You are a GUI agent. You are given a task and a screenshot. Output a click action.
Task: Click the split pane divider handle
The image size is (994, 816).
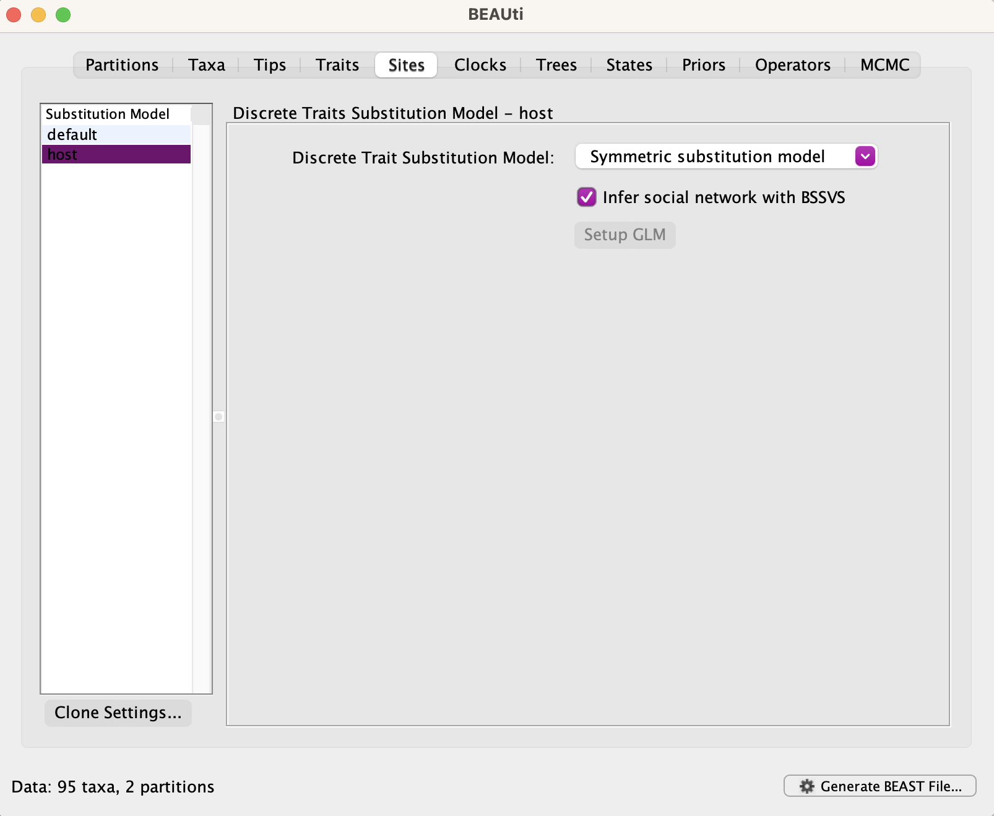click(x=218, y=417)
